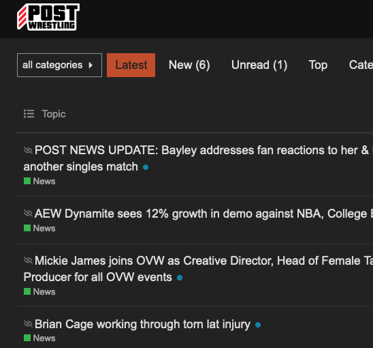Open AEW Dynamite 12% growth topic
This screenshot has height=348, width=373.
pos(204,214)
